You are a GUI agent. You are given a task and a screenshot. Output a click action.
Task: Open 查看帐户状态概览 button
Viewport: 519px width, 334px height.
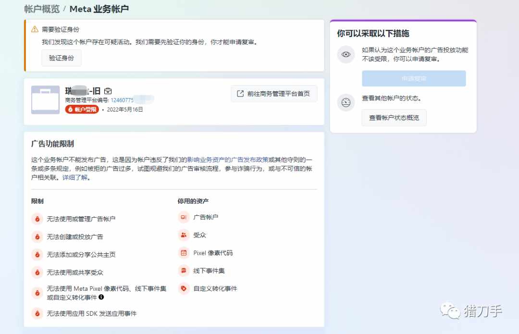coord(394,118)
